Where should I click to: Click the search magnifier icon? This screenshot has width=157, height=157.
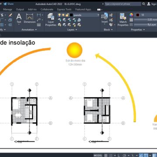coord(143,4)
